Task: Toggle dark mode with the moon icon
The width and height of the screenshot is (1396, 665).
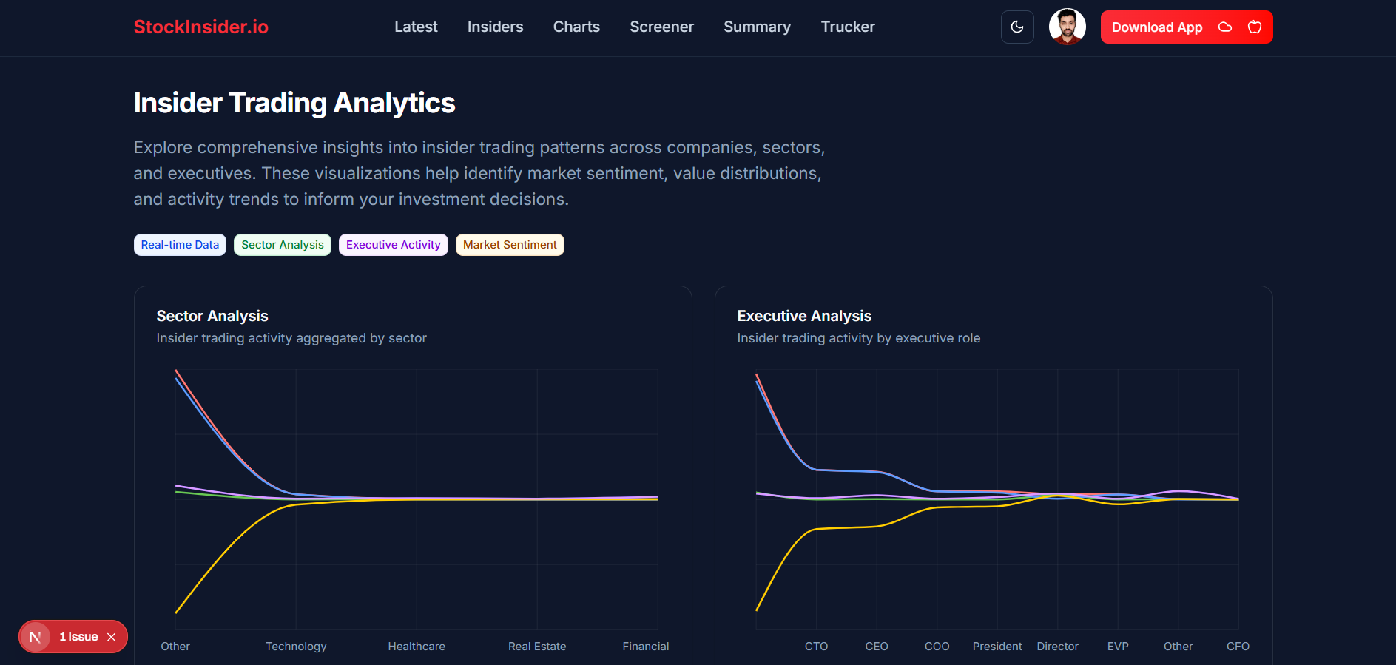Action: 1017,27
